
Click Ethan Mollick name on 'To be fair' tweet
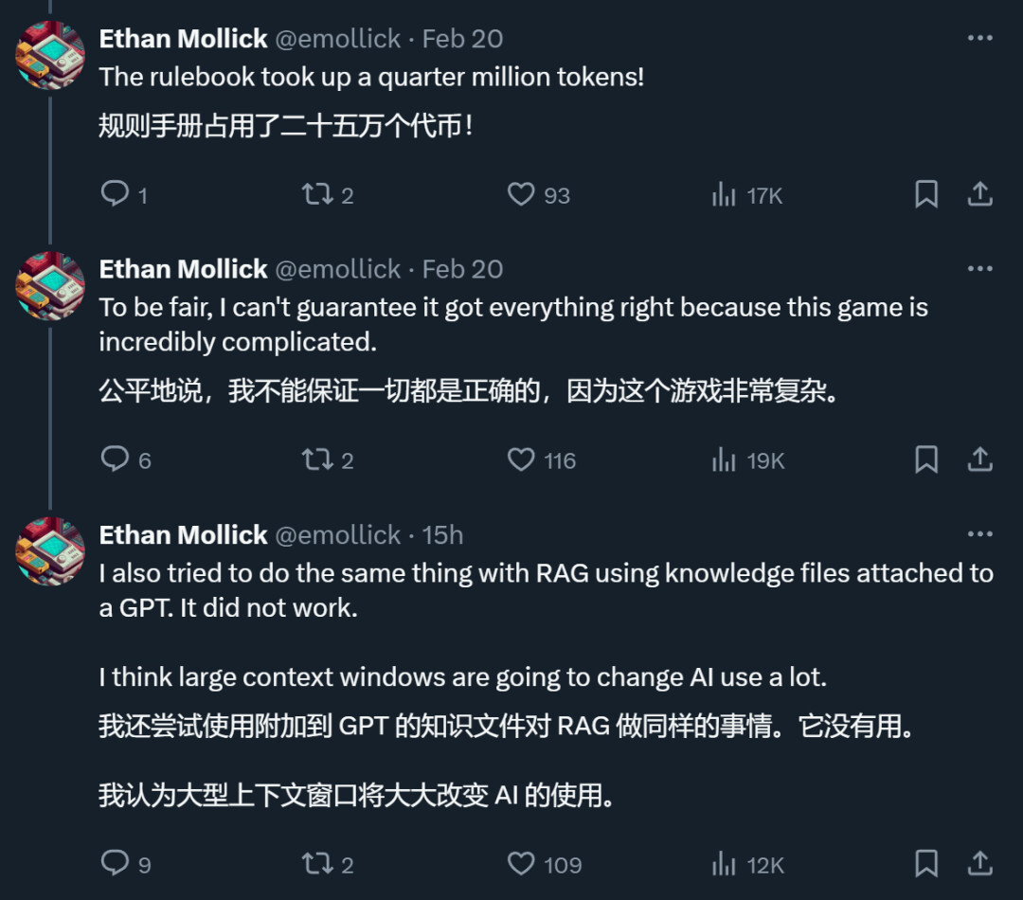183,269
